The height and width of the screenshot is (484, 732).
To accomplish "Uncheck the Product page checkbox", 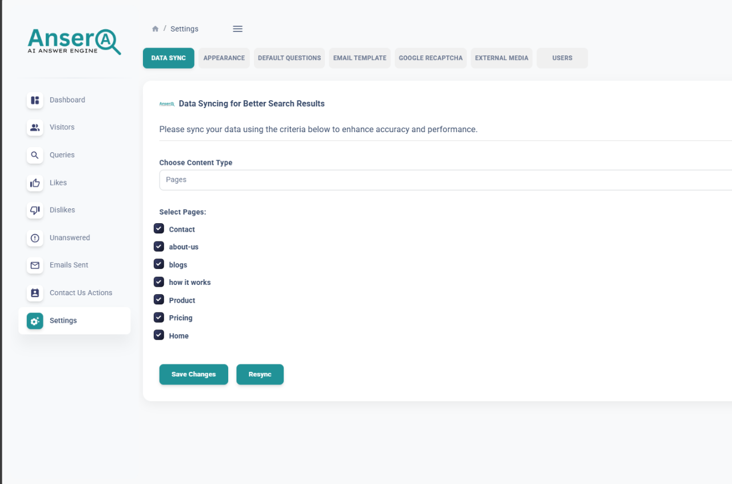I will tap(159, 300).
